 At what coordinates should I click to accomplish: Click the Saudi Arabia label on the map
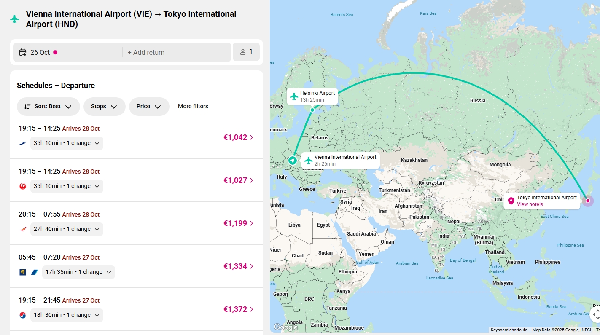pyautogui.click(x=361, y=234)
